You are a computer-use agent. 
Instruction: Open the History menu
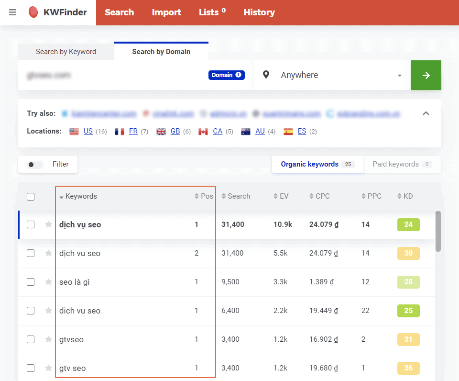pyautogui.click(x=259, y=12)
